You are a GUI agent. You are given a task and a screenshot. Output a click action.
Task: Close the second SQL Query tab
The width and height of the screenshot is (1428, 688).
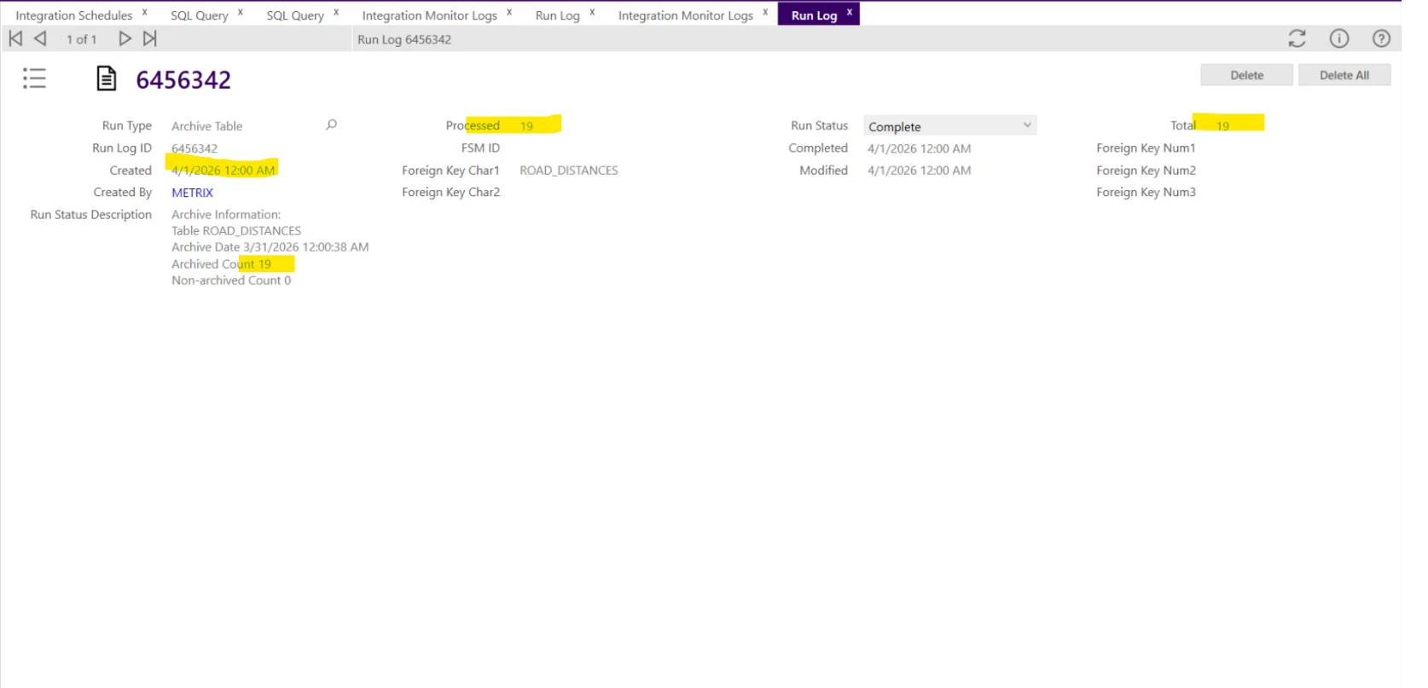point(336,12)
